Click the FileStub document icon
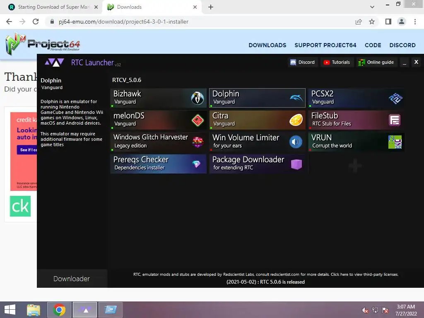424x318 pixels. coord(395,120)
